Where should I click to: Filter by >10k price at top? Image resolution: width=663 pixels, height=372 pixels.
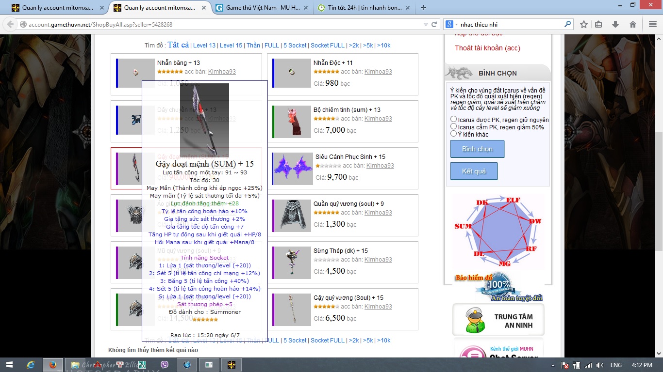tap(384, 46)
